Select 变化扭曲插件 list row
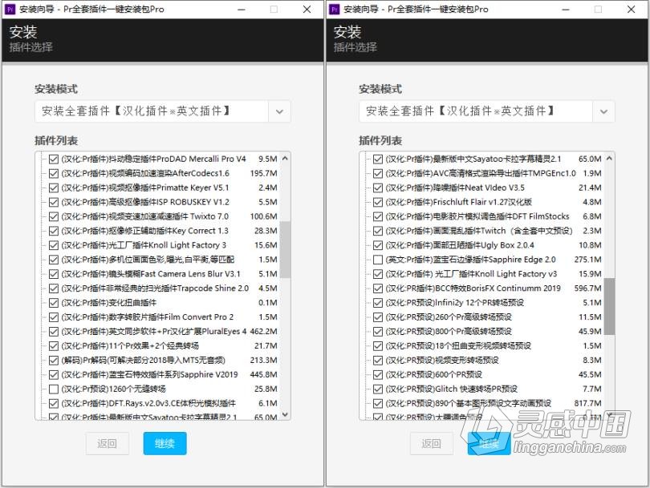 [x=164, y=303]
